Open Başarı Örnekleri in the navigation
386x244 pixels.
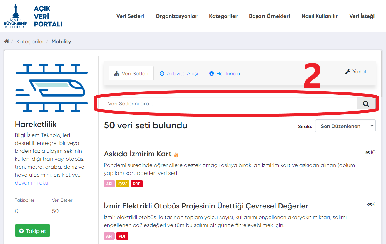coord(269,16)
